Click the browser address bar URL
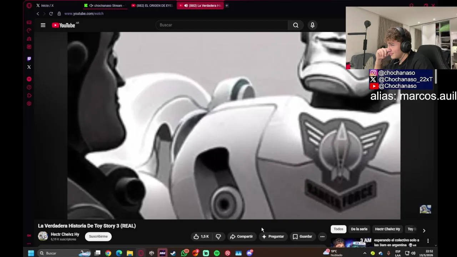Screen dimensions: 457x257 (84, 14)
